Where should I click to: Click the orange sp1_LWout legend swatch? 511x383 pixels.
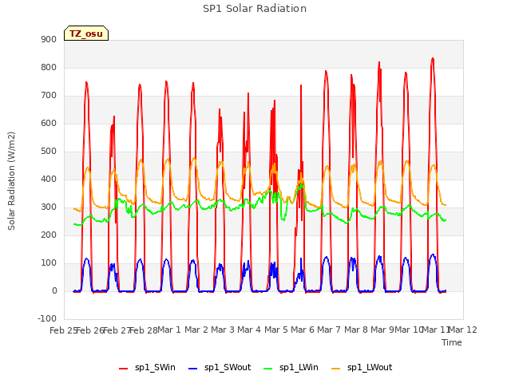point(336,369)
